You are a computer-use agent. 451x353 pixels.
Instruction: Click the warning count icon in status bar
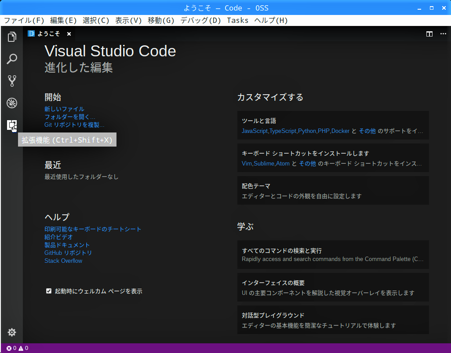point(21,348)
